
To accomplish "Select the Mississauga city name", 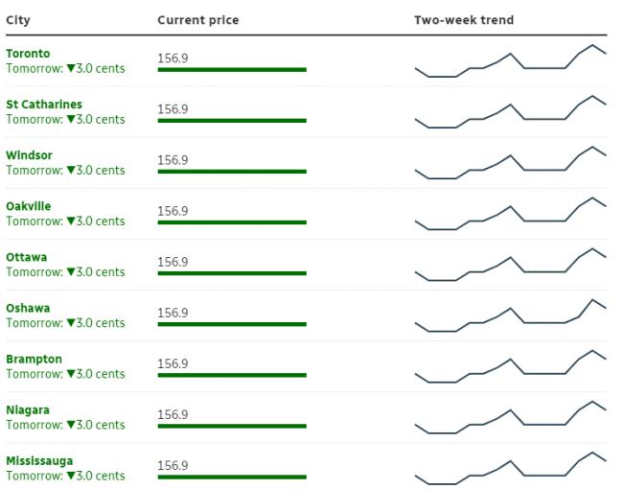I will 39,460.
